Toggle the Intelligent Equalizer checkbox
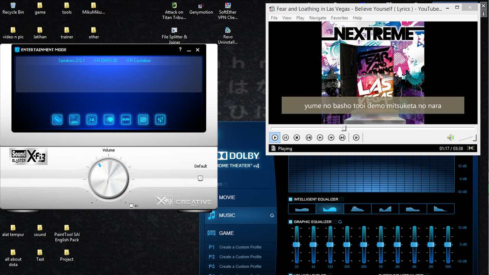This screenshot has height=275, width=489. 290,199
